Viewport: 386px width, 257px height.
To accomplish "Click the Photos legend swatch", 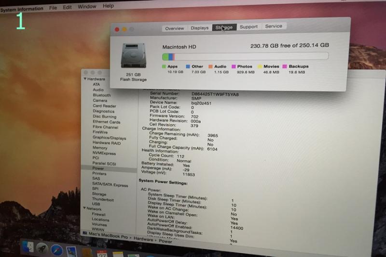I will (x=234, y=66).
